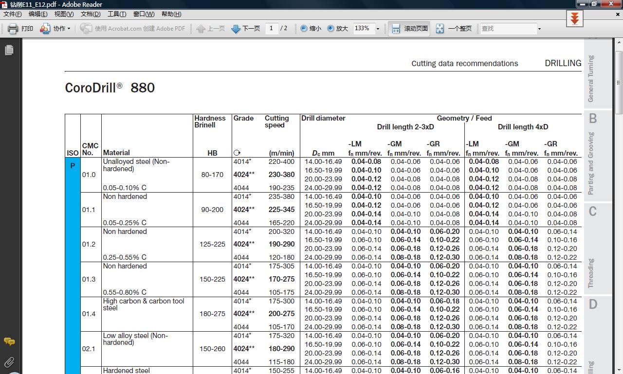Click the 'Drill length 2-3xD' header
This screenshot has height=374, width=623.
405,127
